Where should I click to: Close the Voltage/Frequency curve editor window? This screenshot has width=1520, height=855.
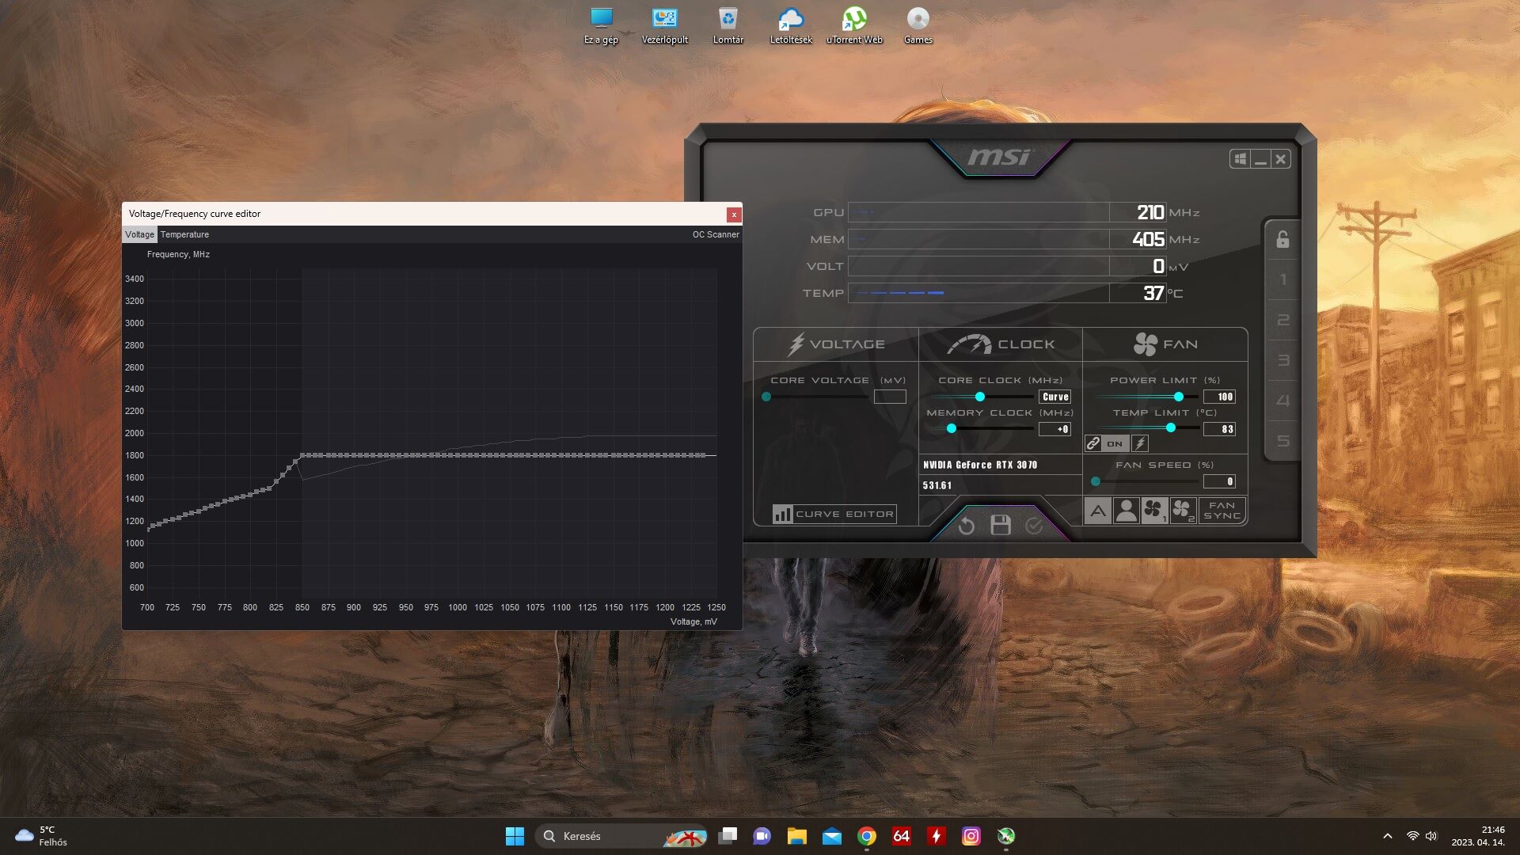click(x=734, y=215)
